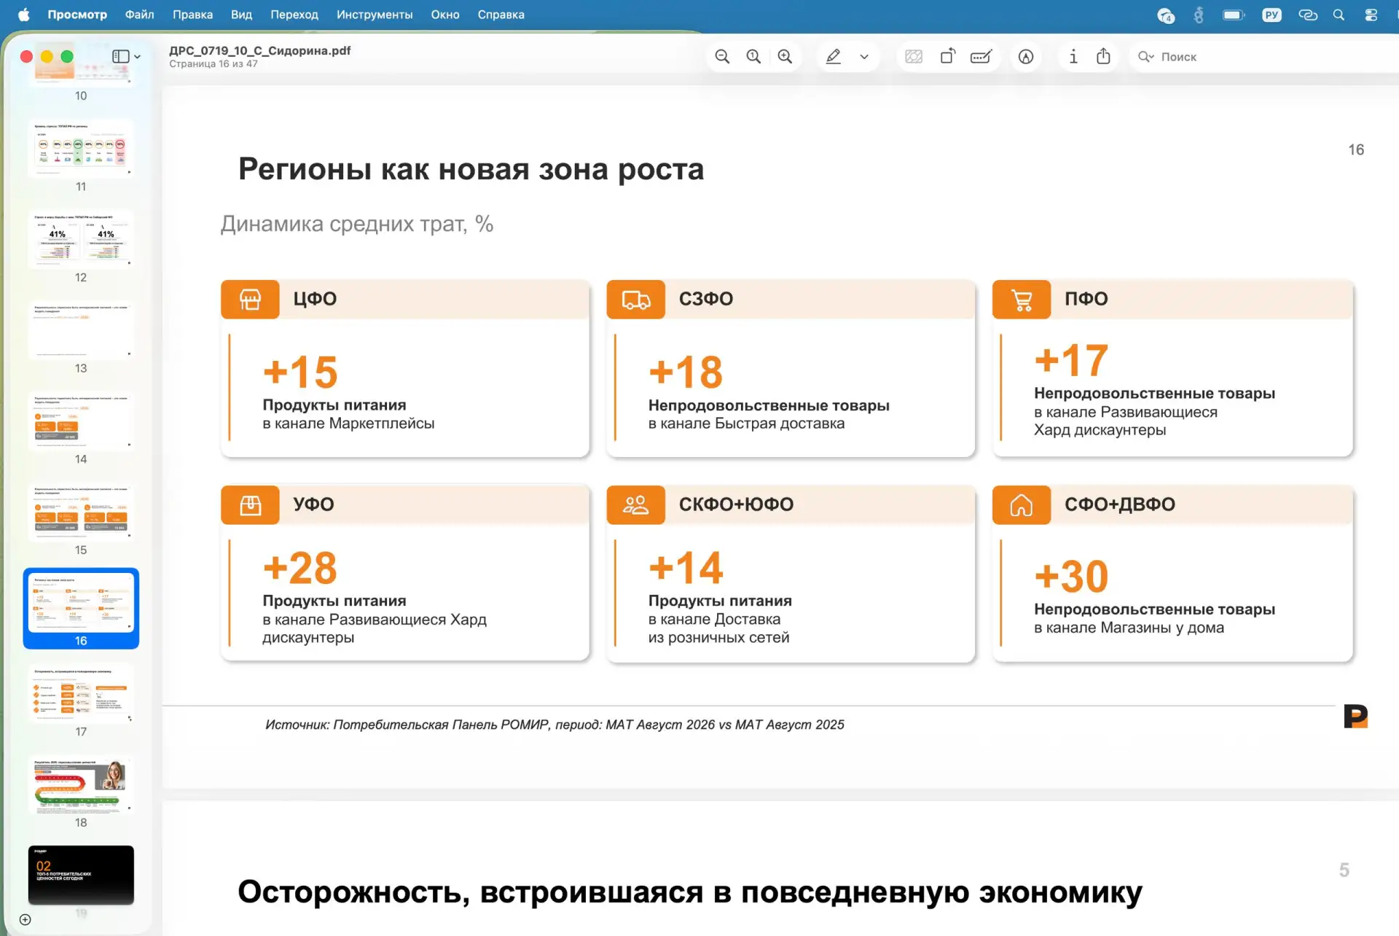Image resolution: width=1399 pixels, height=936 pixels.
Task: Rotate the page with the rotate icon
Action: [947, 57]
